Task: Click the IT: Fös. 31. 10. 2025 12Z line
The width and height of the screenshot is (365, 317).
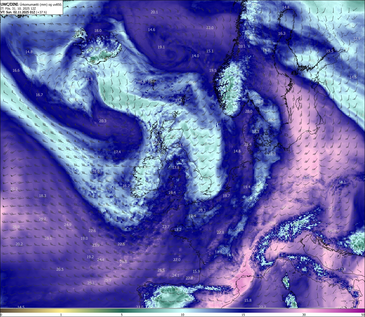Action: click(18, 9)
